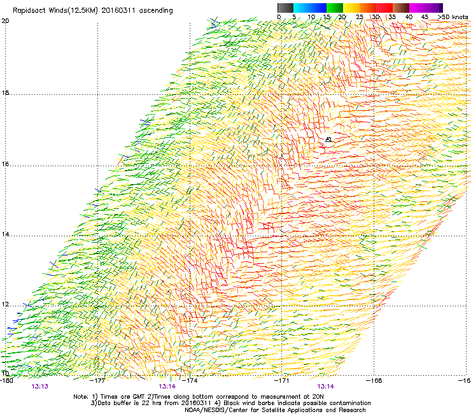The image size is (471, 414).
Task: Click the "3)Data buffer is 22 hrs" note line
Action: pos(230,403)
